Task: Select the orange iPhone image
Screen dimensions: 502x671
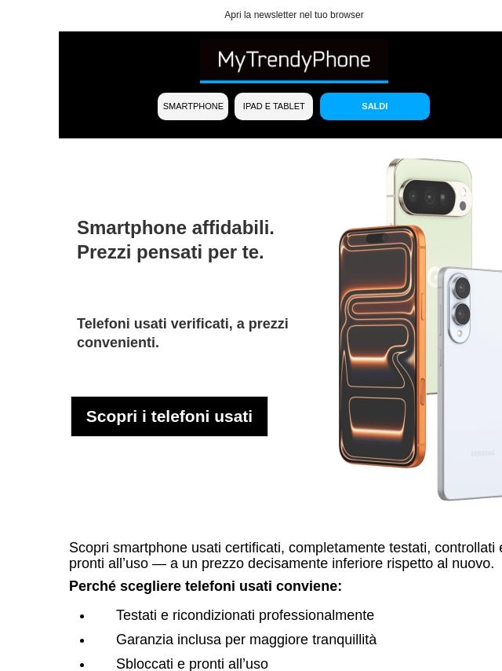Action: (x=382, y=346)
